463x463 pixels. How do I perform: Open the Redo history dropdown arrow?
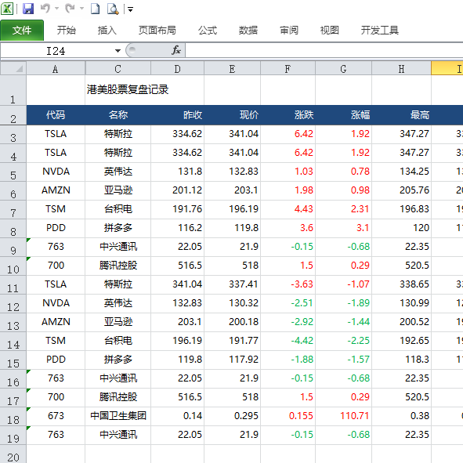[81, 9]
